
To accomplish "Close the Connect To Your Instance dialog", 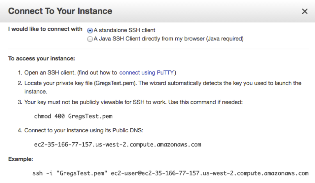I will 304,12.
